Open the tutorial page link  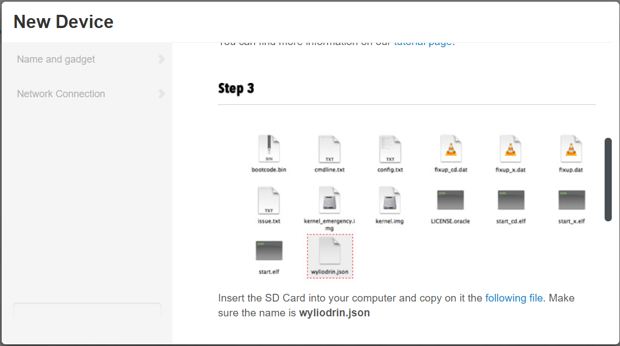point(422,41)
